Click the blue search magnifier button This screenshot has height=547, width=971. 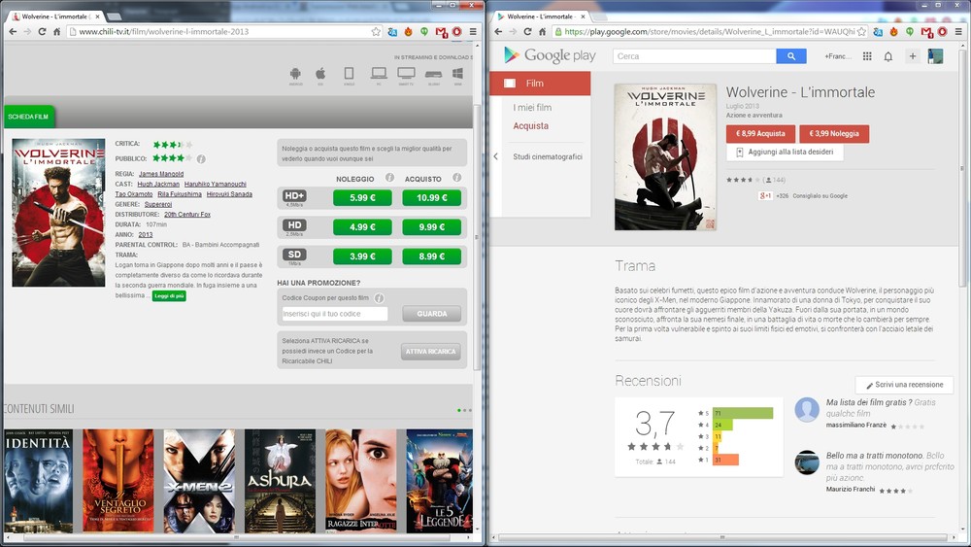[x=791, y=56]
